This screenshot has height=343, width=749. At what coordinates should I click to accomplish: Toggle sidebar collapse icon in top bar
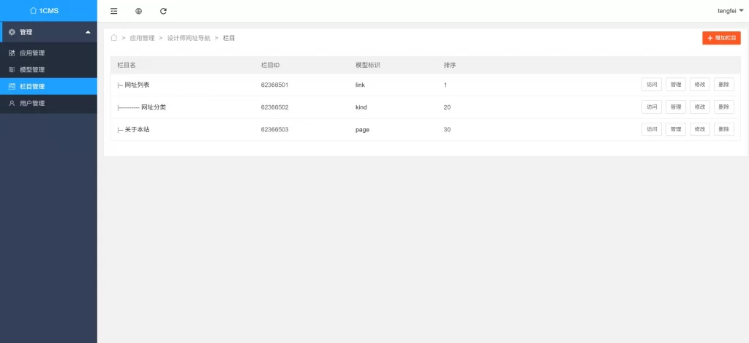[113, 11]
